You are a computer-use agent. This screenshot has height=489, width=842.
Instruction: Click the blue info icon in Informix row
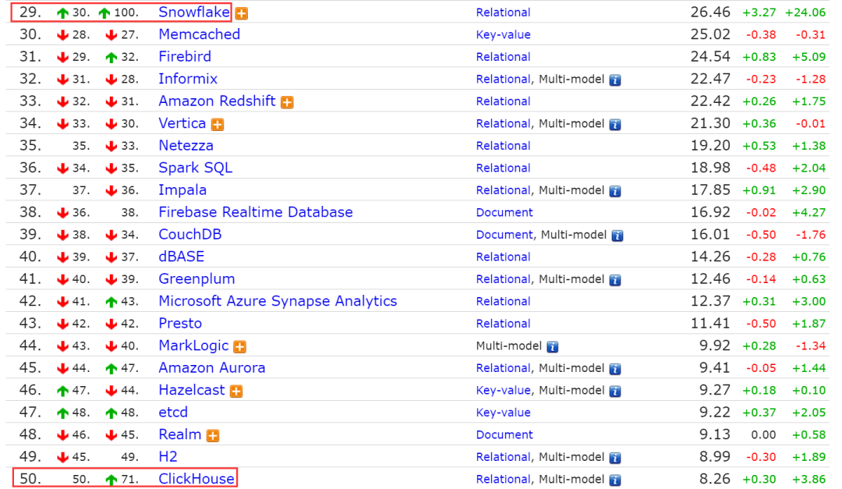615,80
